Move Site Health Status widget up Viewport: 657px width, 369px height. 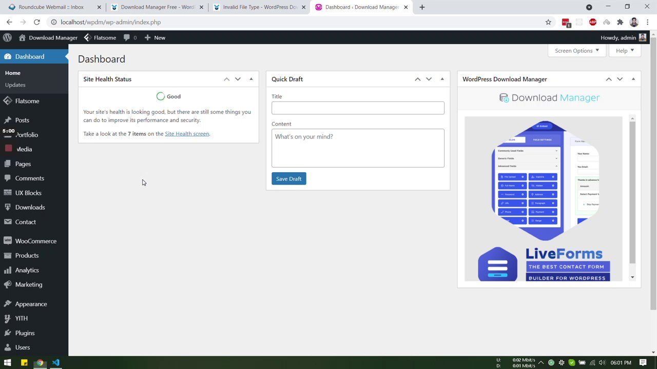click(x=226, y=79)
